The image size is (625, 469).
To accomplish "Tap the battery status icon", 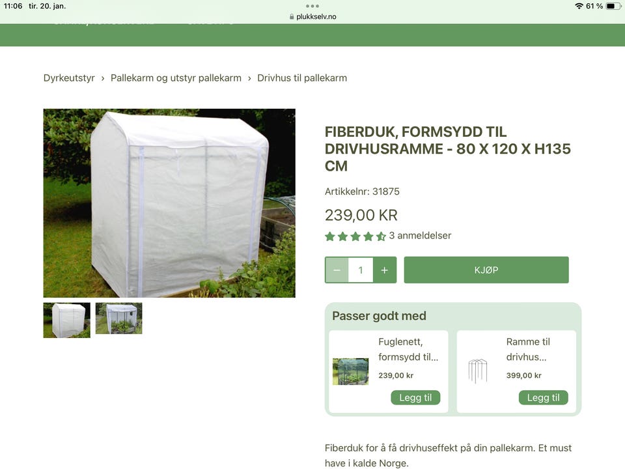I will [x=613, y=6].
